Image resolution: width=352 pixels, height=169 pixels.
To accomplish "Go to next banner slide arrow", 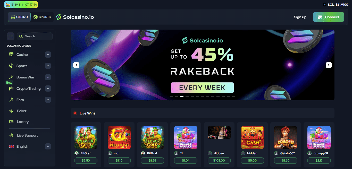I will [329, 65].
